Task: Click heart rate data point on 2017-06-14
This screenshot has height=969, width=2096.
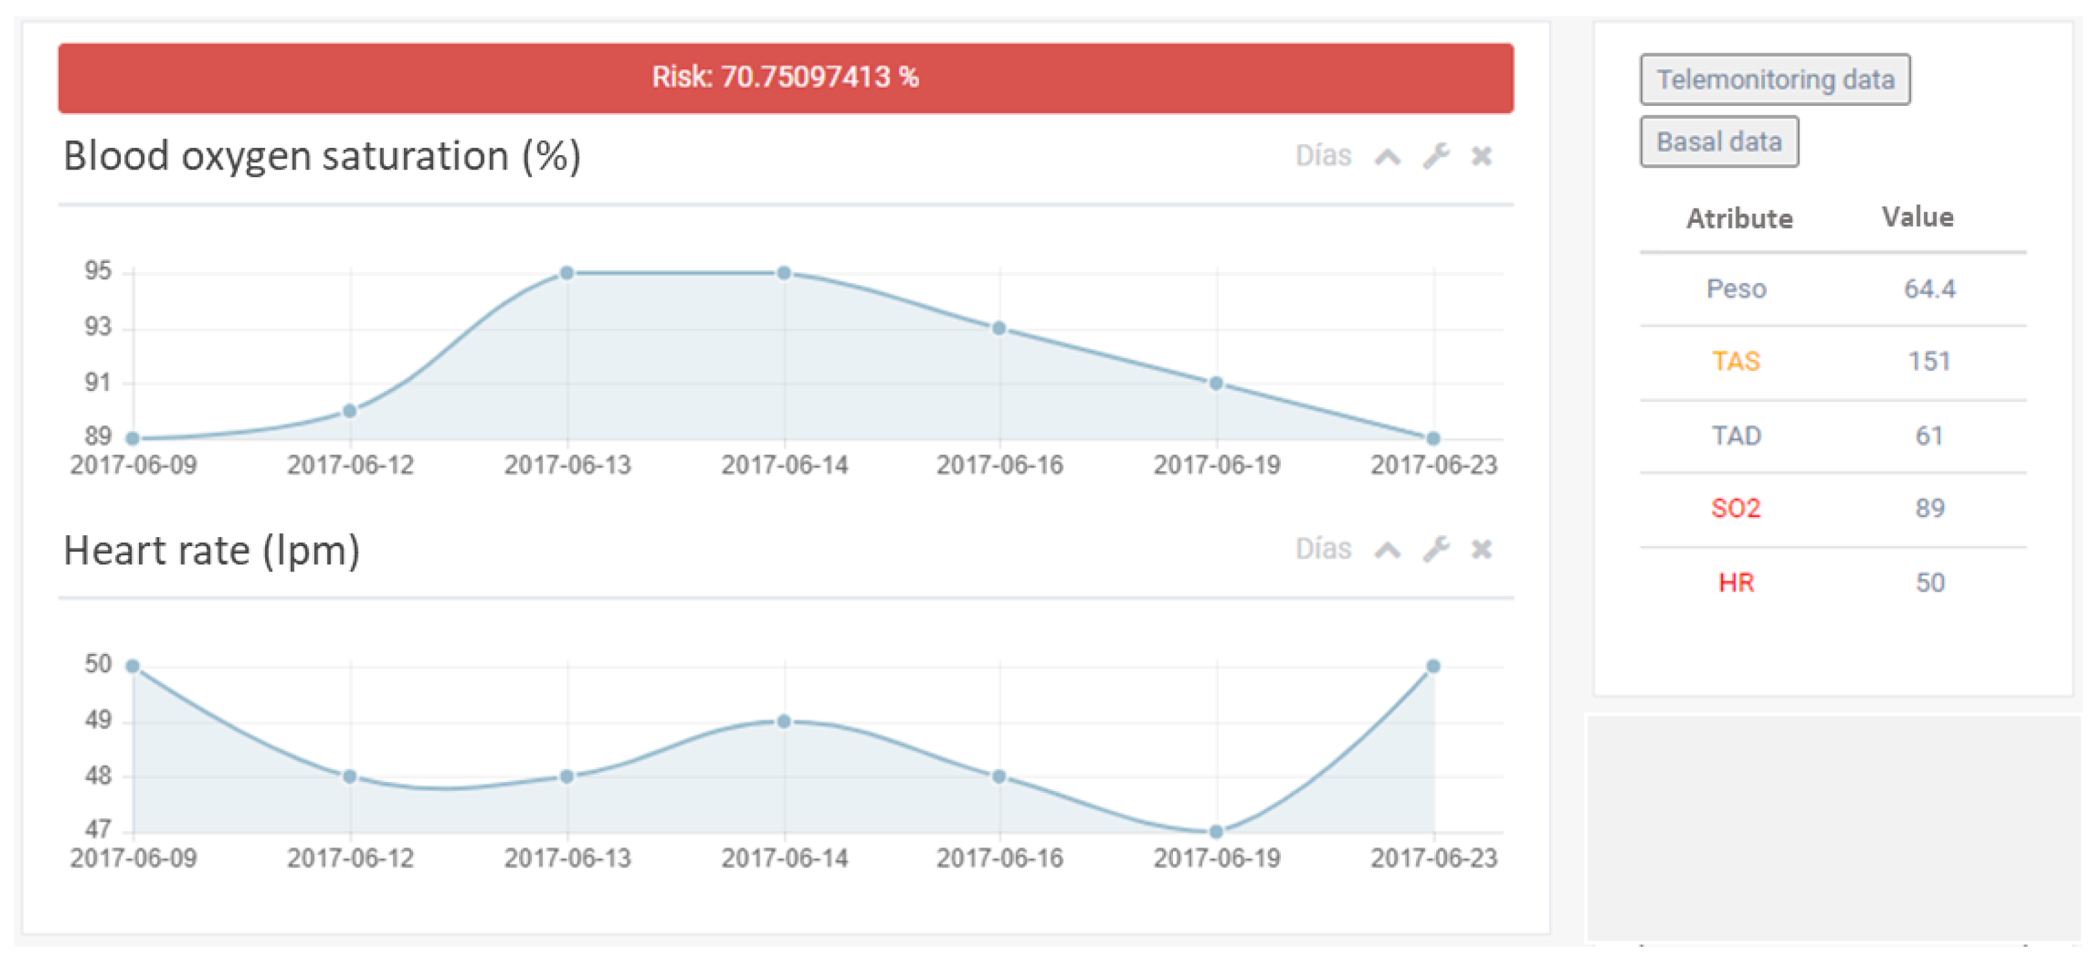Action: click(x=783, y=722)
